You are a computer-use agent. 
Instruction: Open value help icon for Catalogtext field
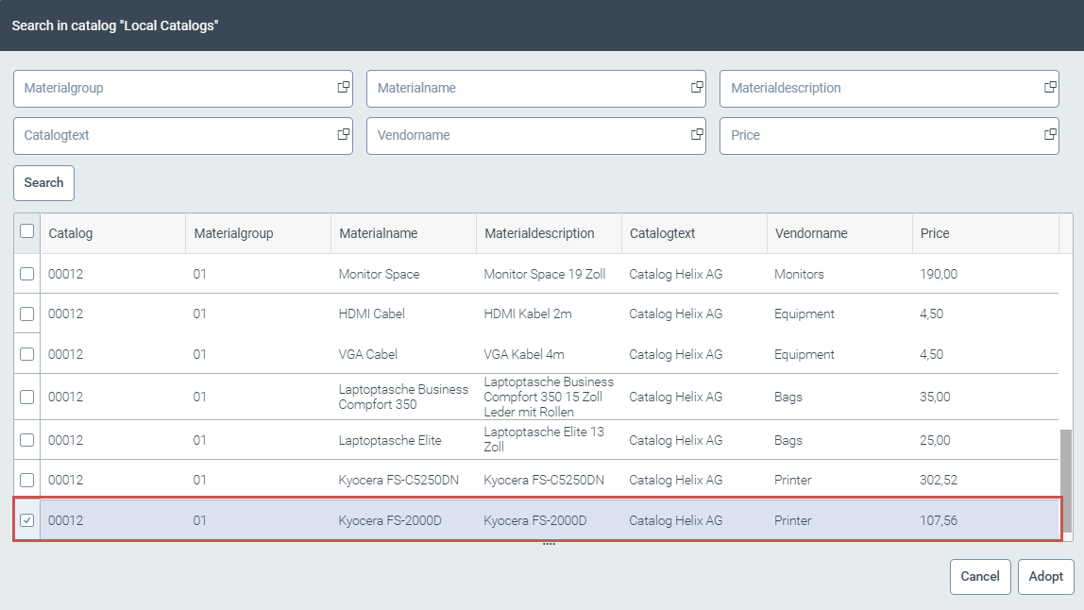[x=344, y=135]
